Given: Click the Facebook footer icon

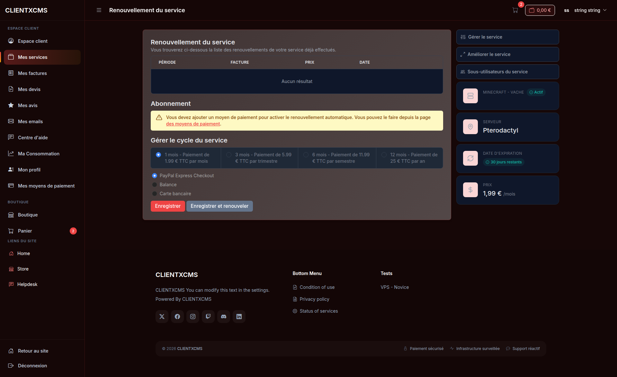Looking at the screenshot, I should [177, 317].
